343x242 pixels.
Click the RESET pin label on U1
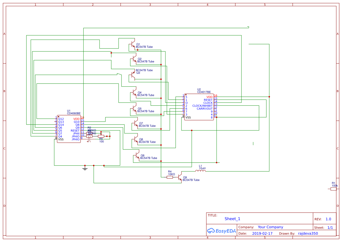(74, 131)
